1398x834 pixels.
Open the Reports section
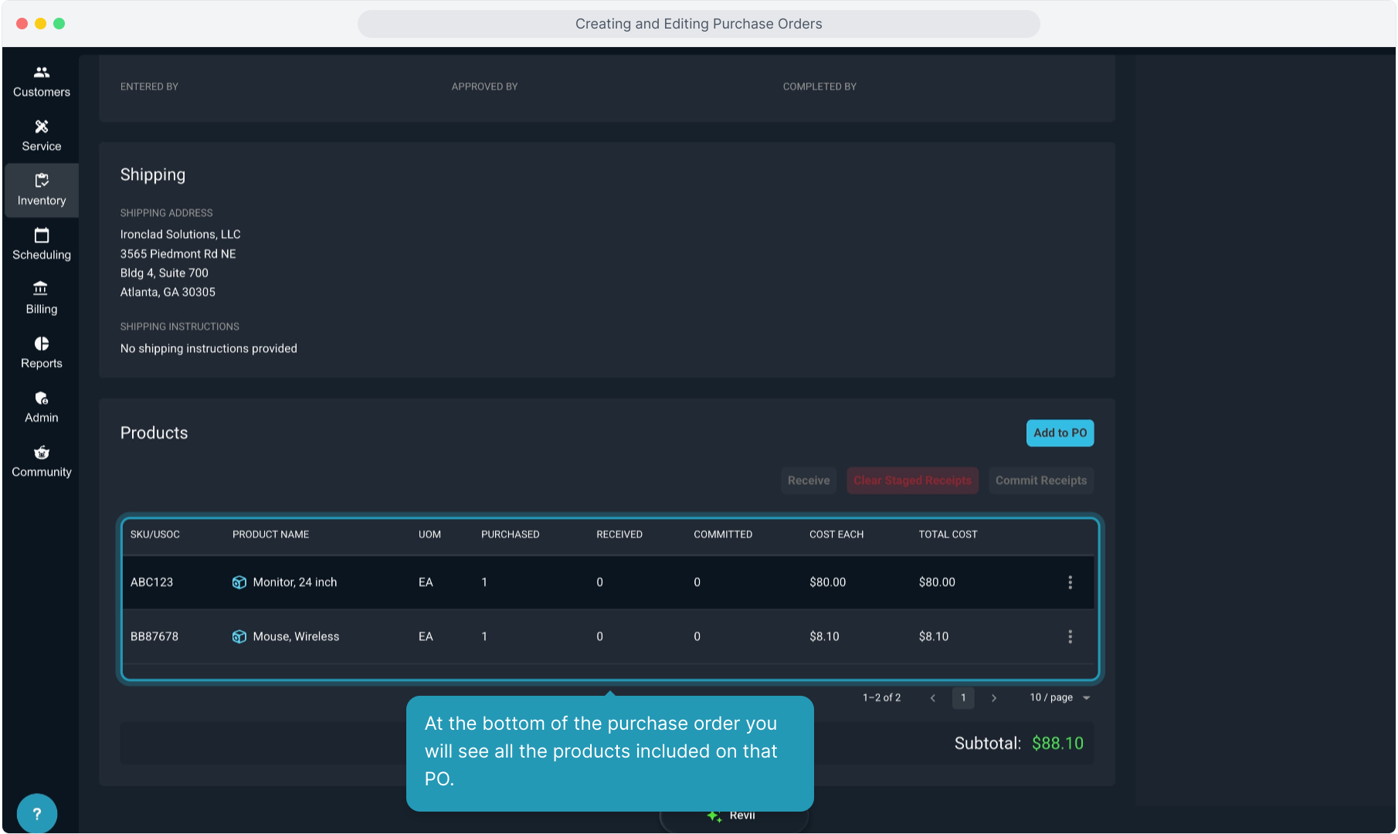(42, 352)
